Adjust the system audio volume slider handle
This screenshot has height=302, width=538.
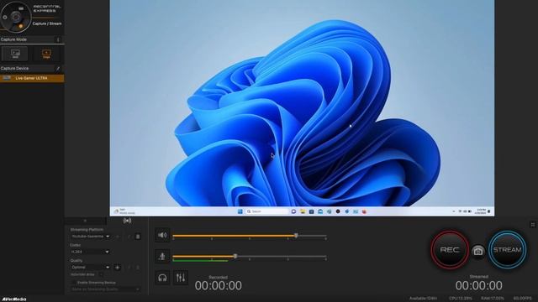point(296,235)
